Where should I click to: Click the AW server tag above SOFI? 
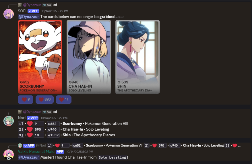[47, 5]
